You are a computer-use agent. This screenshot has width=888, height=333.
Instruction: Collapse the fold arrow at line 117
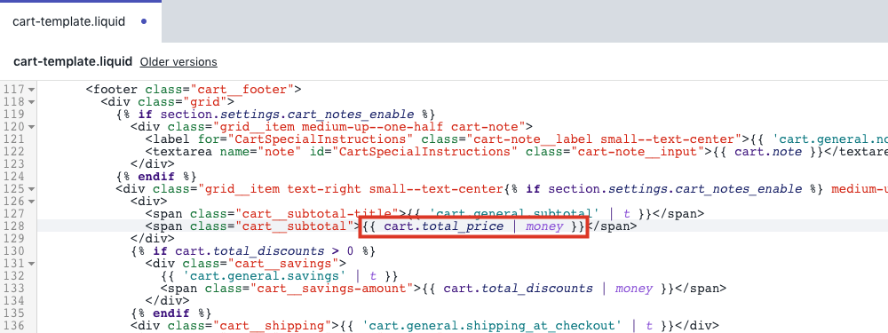[x=32, y=90]
